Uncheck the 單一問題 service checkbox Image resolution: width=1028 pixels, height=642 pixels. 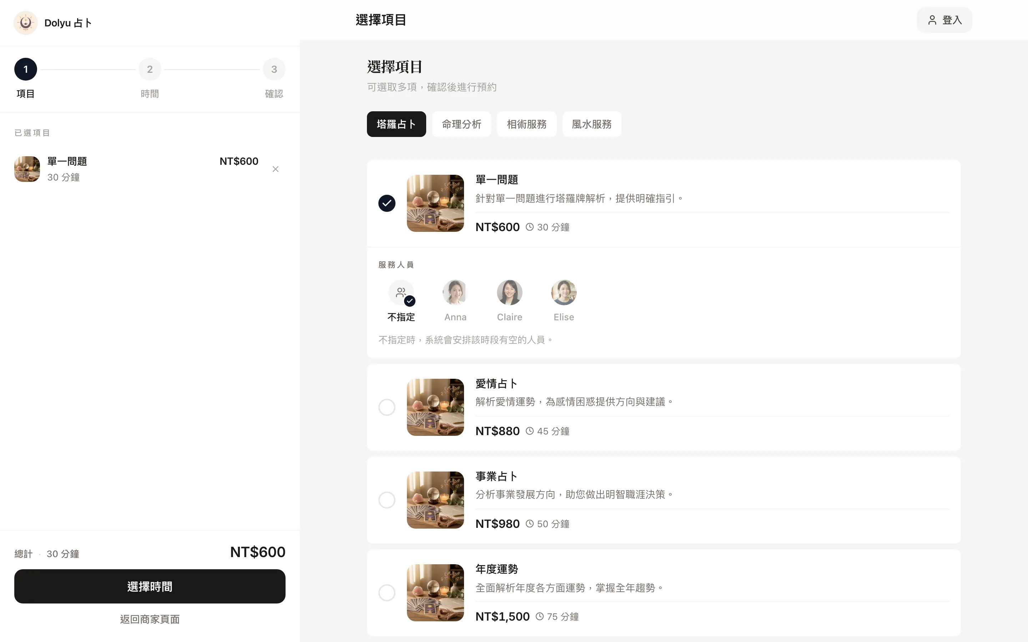tap(387, 203)
